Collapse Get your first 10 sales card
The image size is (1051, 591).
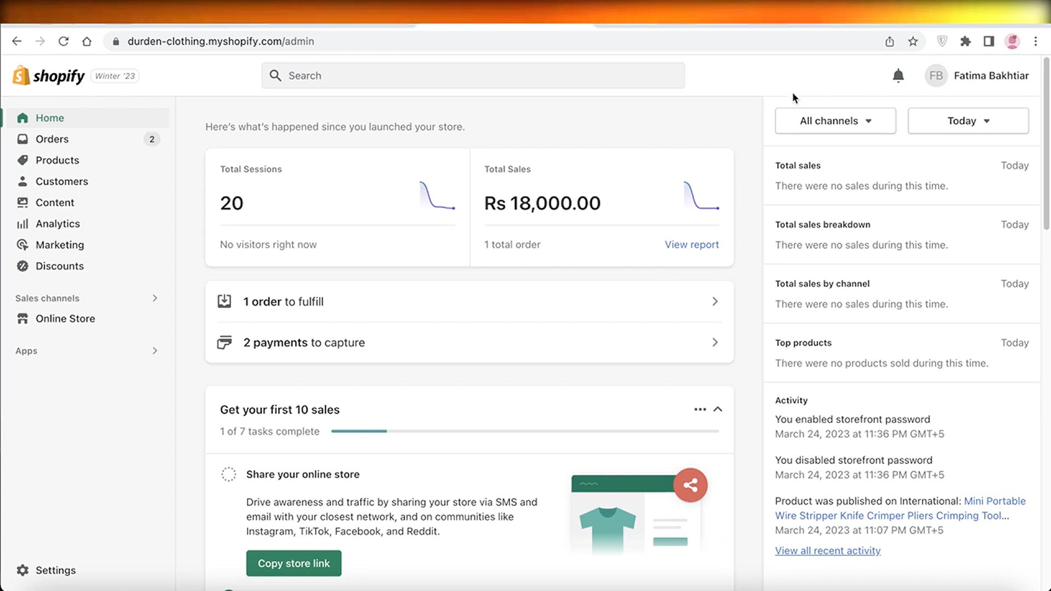coord(718,409)
